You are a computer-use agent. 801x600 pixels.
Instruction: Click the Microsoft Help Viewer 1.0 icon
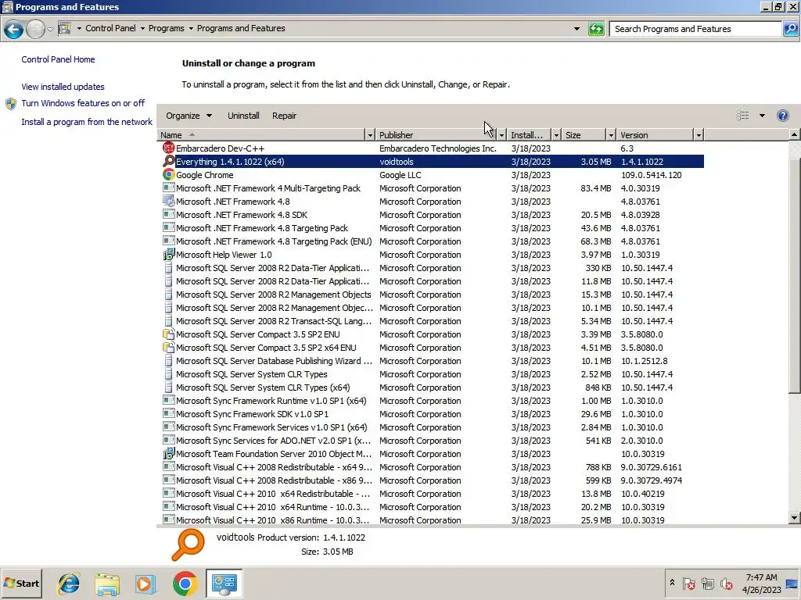[x=168, y=254]
